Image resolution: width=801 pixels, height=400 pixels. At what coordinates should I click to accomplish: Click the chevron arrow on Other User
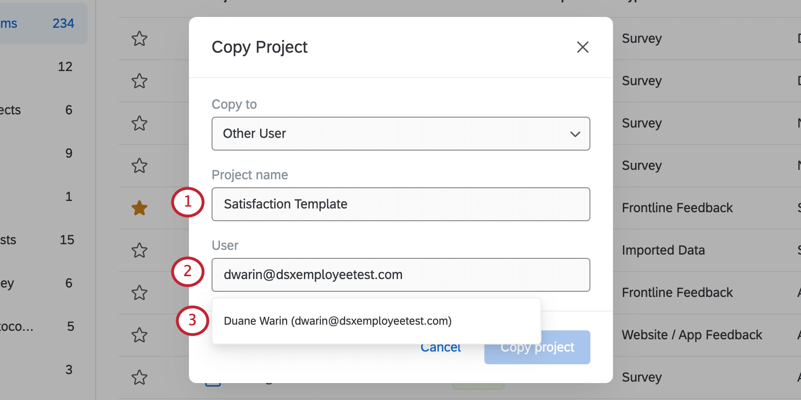point(575,134)
